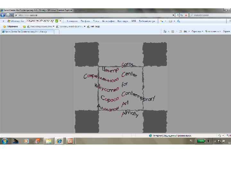Open the Windows Start button
The image size is (231, 173).
click(x=5, y=141)
